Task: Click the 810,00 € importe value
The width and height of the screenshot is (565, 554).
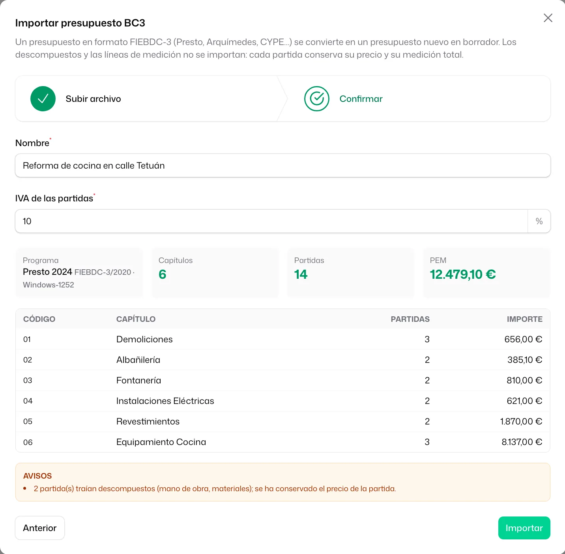Action: [524, 380]
